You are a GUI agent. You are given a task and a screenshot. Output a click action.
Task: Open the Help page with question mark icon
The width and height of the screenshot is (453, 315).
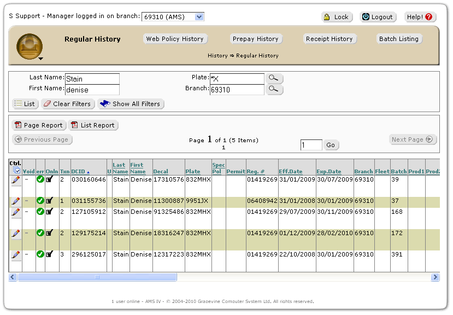[420, 17]
